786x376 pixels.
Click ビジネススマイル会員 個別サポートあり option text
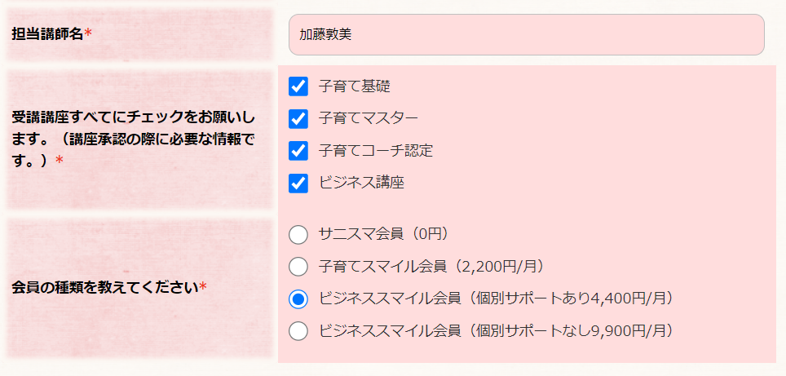click(495, 299)
